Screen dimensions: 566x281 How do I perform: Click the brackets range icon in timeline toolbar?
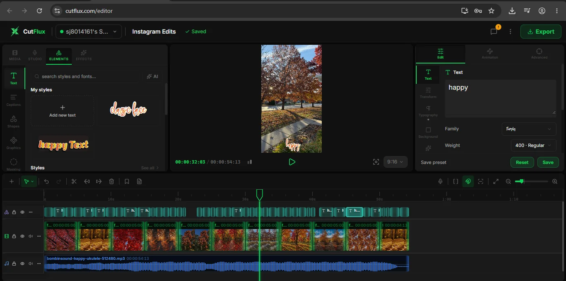pos(456,181)
